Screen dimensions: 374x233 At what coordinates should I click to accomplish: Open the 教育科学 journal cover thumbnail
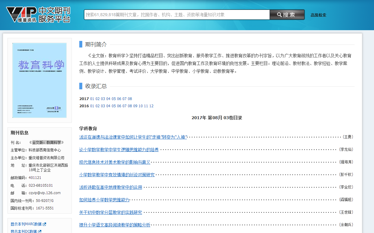tap(39, 80)
